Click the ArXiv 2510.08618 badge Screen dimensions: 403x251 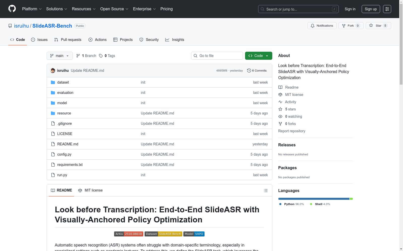tap(129, 234)
